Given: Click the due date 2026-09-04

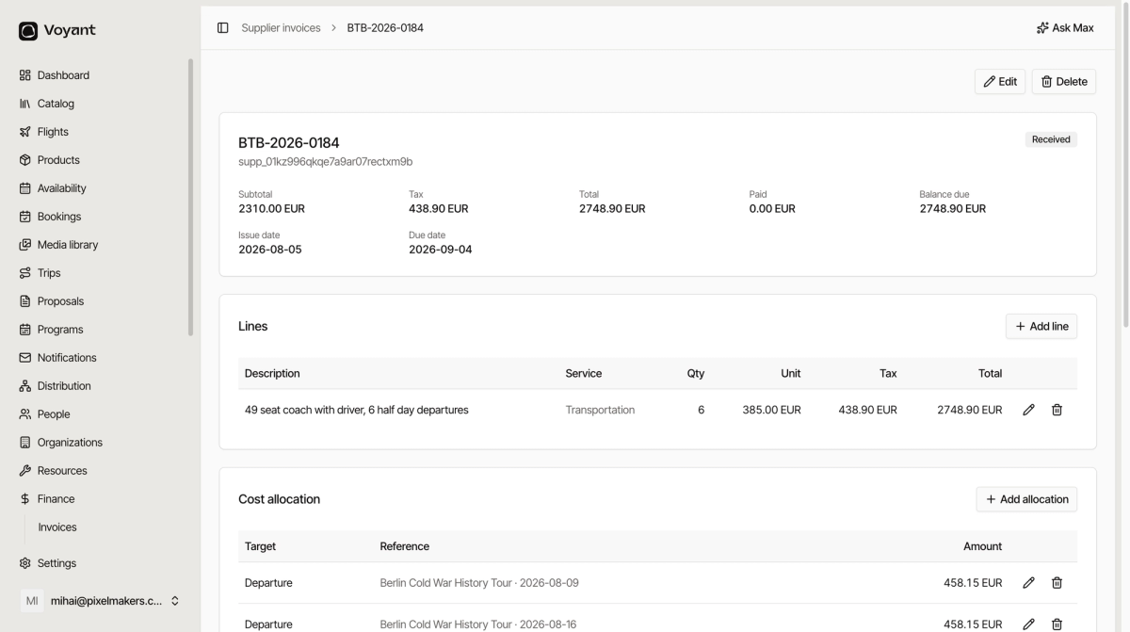Looking at the screenshot, I should [441, 250].
